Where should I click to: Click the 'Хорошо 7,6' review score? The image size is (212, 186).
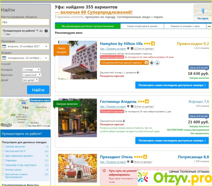pyautogui.click(x=199, y=101)
